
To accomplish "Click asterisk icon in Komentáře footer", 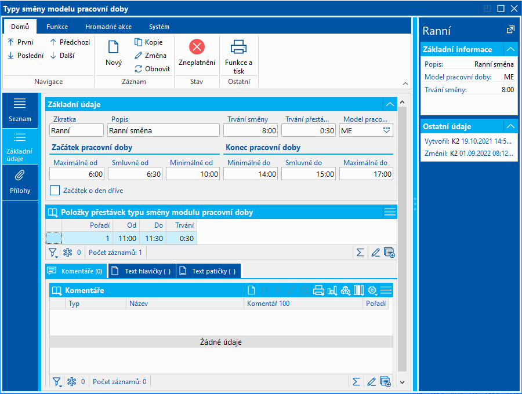I will tap(71, 382).
